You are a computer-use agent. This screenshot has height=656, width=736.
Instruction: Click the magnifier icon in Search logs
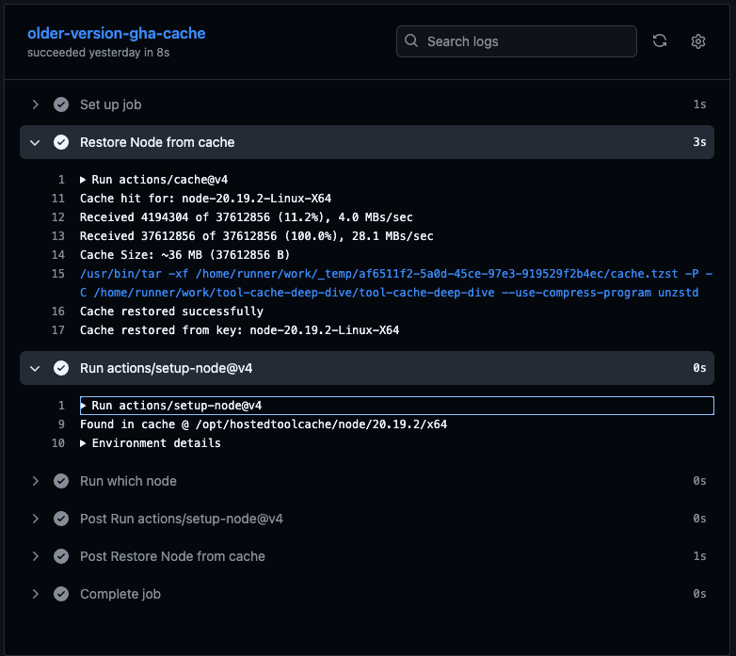[x=411, y=40]
